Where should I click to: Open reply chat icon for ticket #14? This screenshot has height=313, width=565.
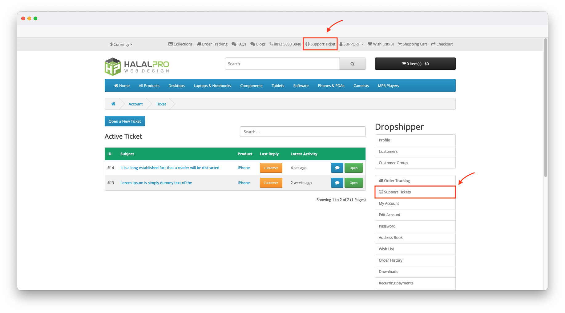click(x=337, y=168)
